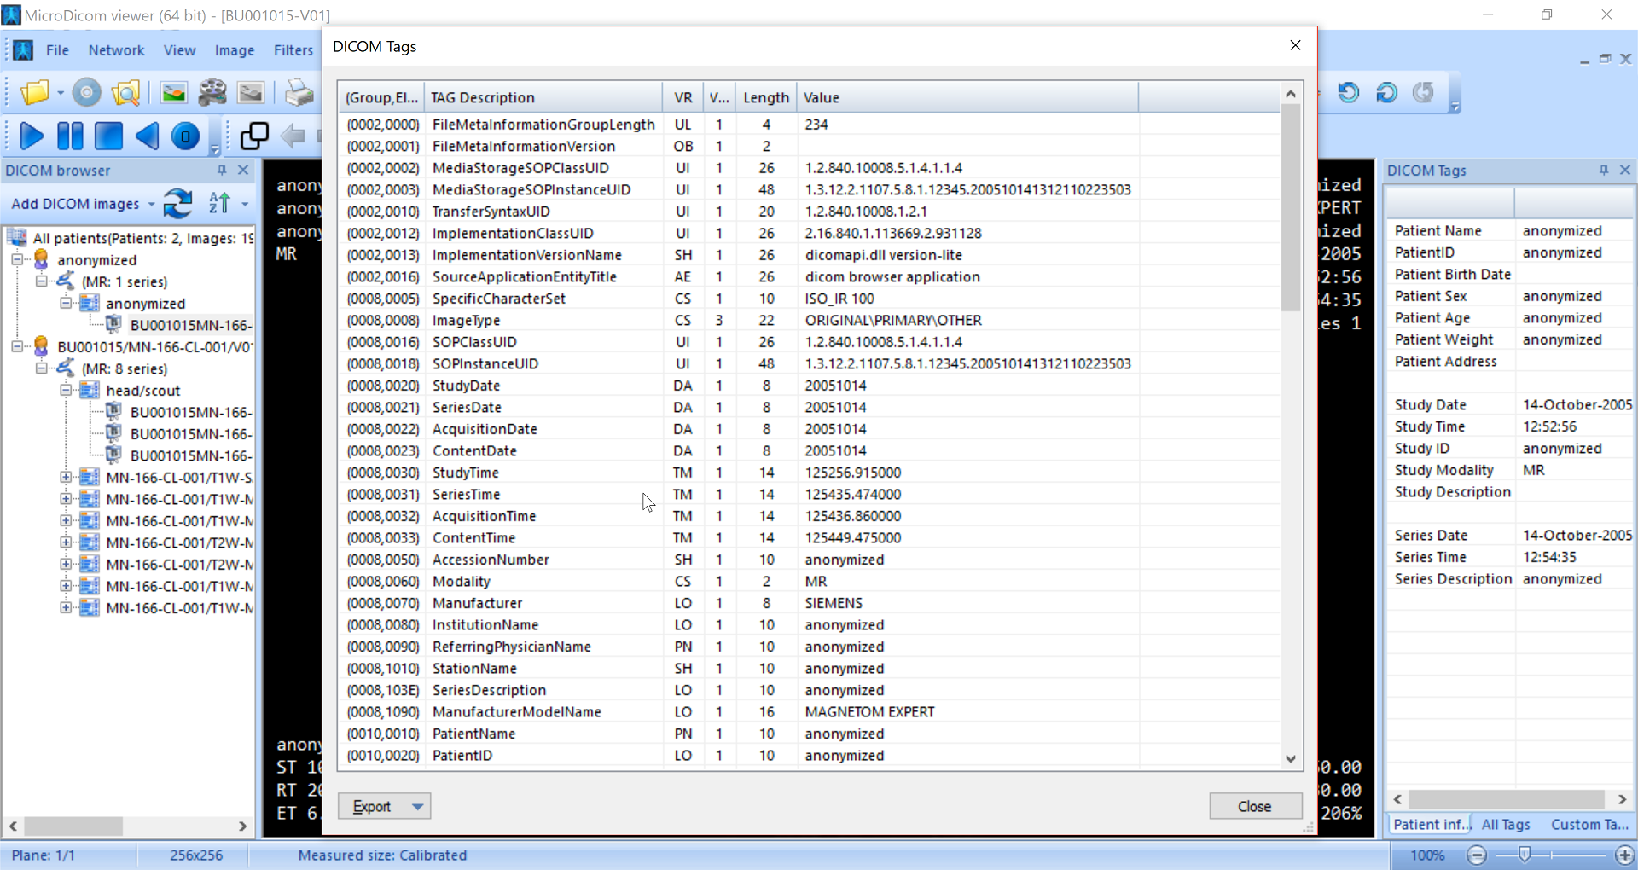
Task: Adjust the zoom slider
Action: 1525,855
